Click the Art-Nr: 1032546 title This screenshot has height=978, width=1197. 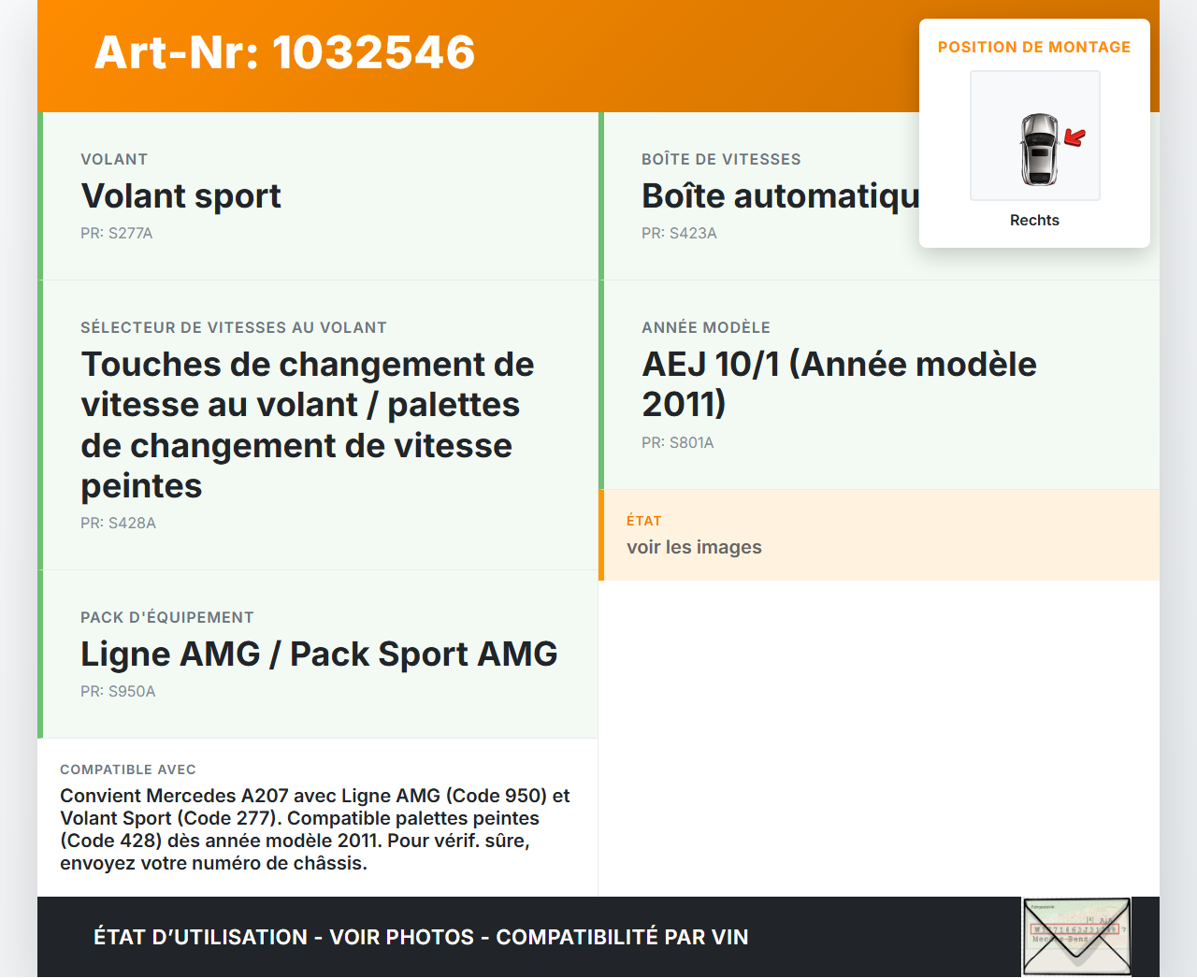(x=284, y=52)
